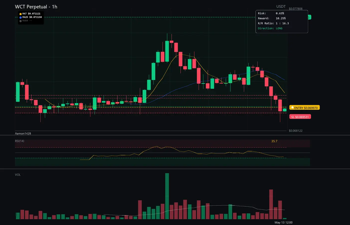The image size is (350, 225).
Task: Click the R/R Ratio 1 : 16.3 line
Action: tap(273, 23)
